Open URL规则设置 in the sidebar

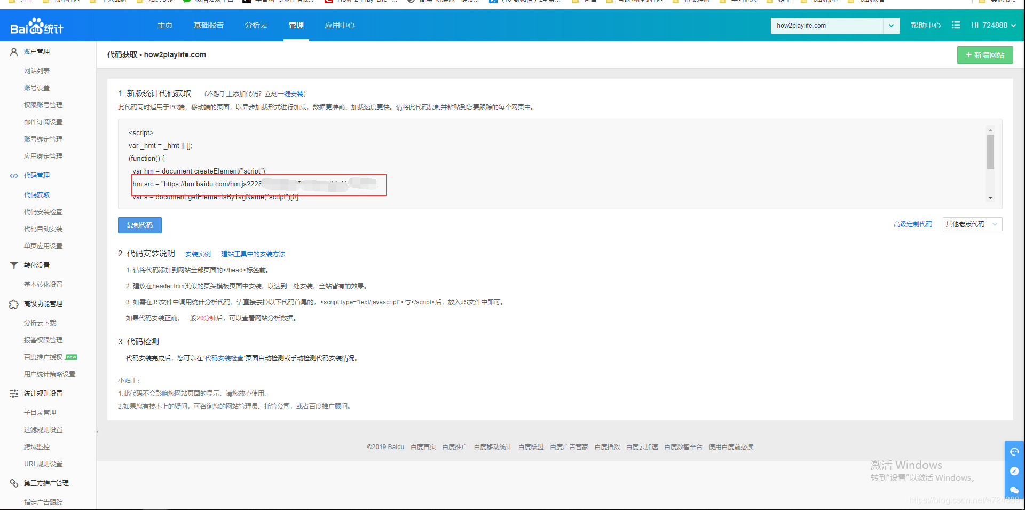(x=43, y=464)
